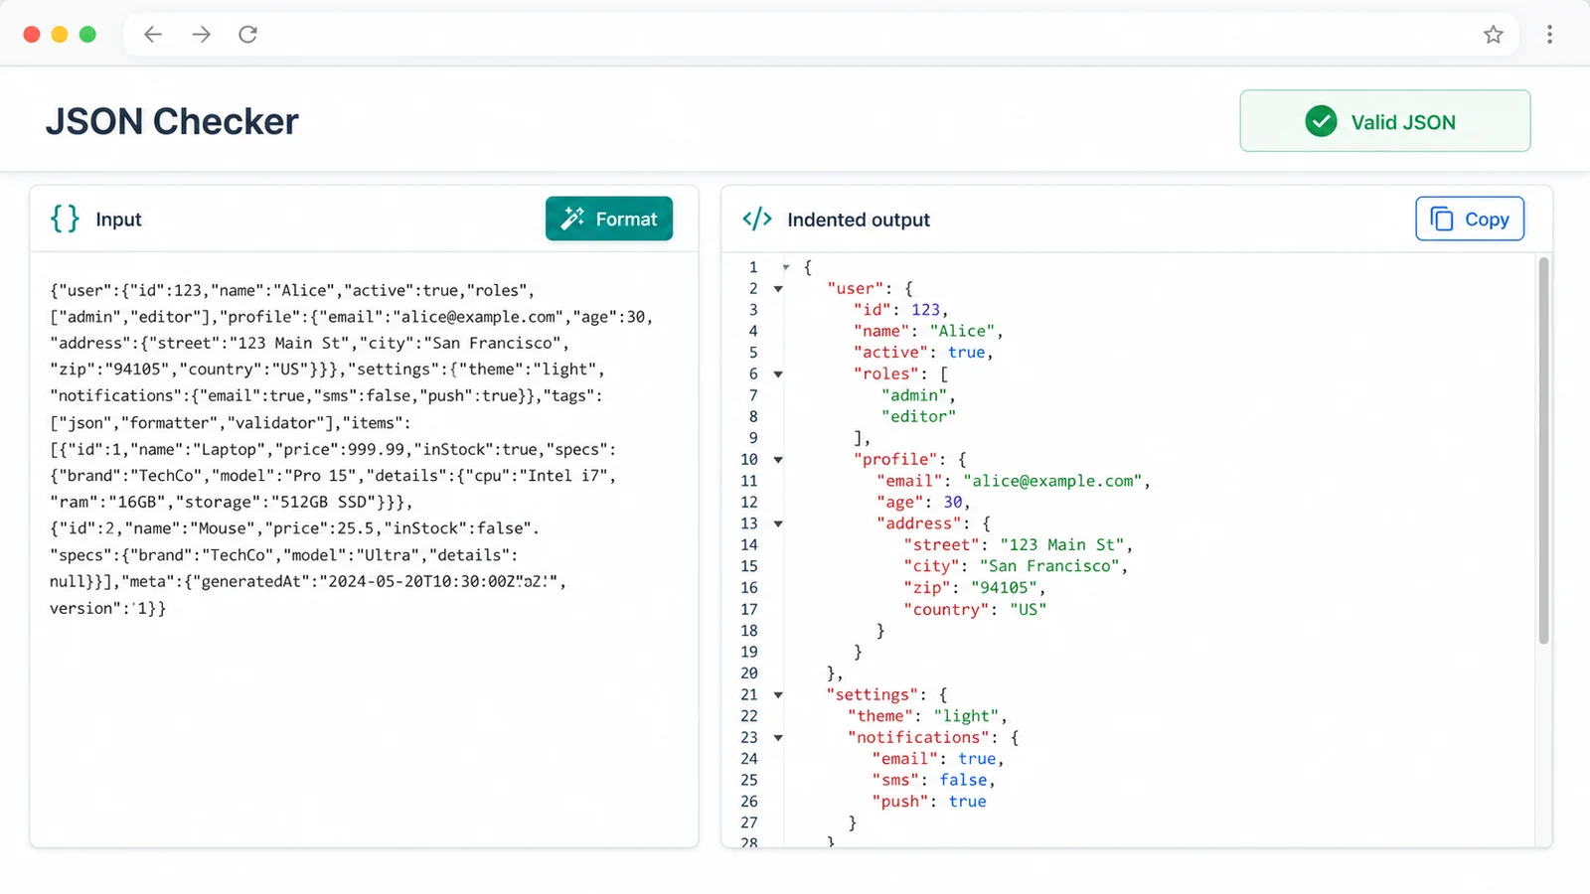This screenshot has width=1590, height=894.
Task: Click the browser forward arrow
Action: tap(202, 34)
